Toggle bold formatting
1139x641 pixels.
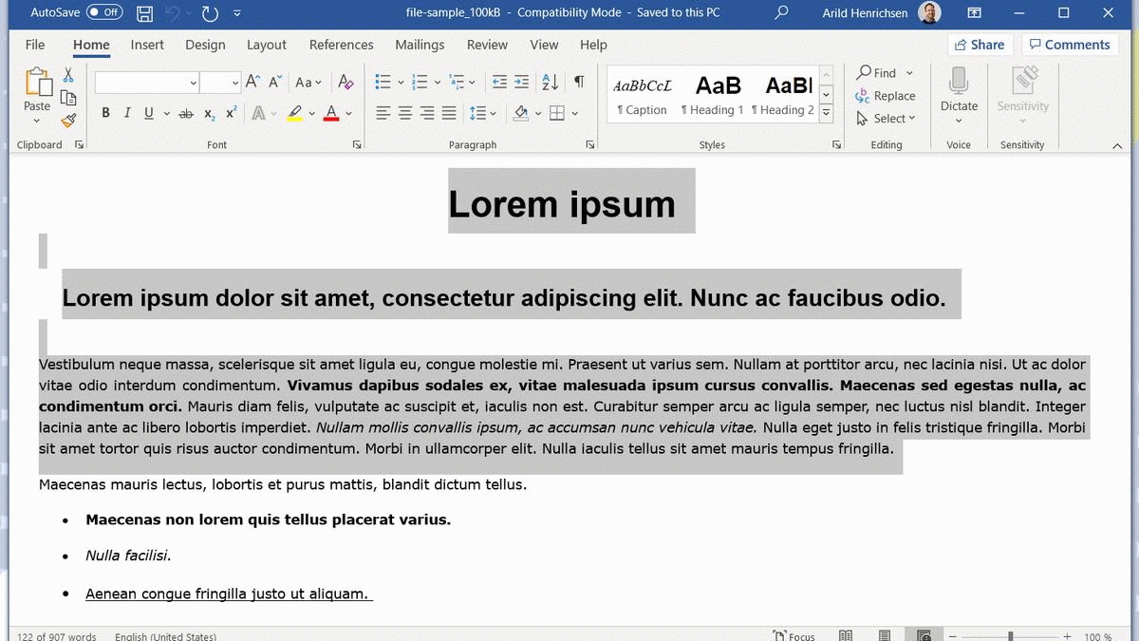[x=105, y=112]
